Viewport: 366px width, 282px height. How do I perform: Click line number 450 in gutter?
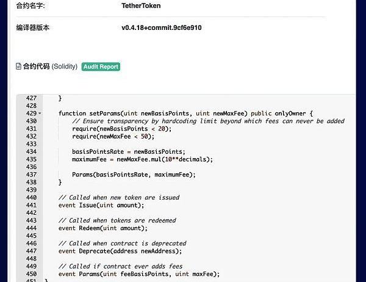click(31, 274)
